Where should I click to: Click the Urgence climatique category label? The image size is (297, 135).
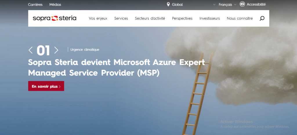85,50
